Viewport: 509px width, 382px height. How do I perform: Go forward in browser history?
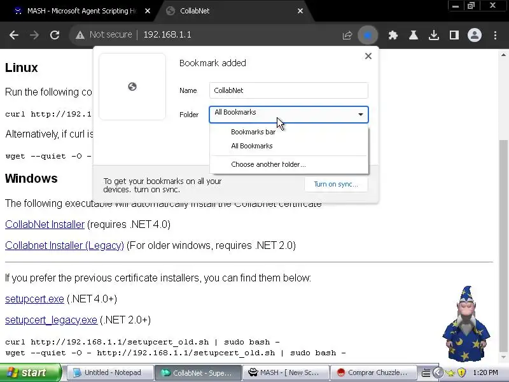(34, 35)
